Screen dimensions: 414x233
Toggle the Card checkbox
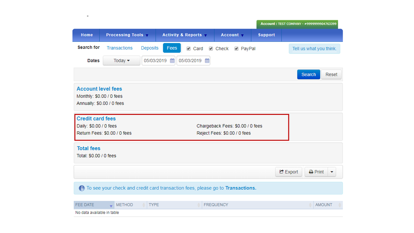pos(189,49)
